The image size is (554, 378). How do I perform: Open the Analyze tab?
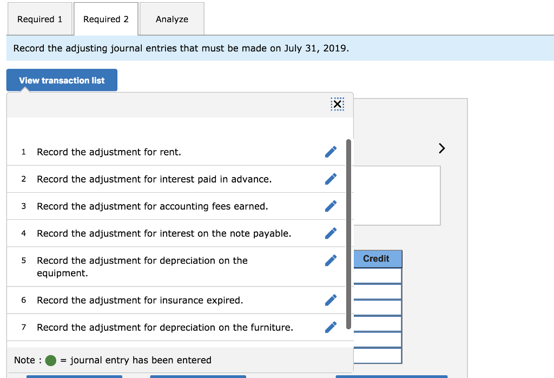pos(172,19)
